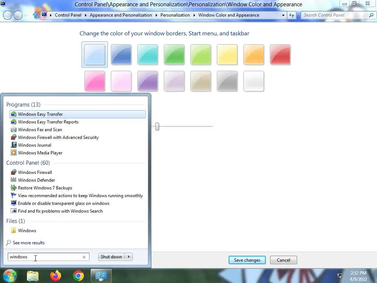Click Window Color and Appearance breadcrumb

229,15
